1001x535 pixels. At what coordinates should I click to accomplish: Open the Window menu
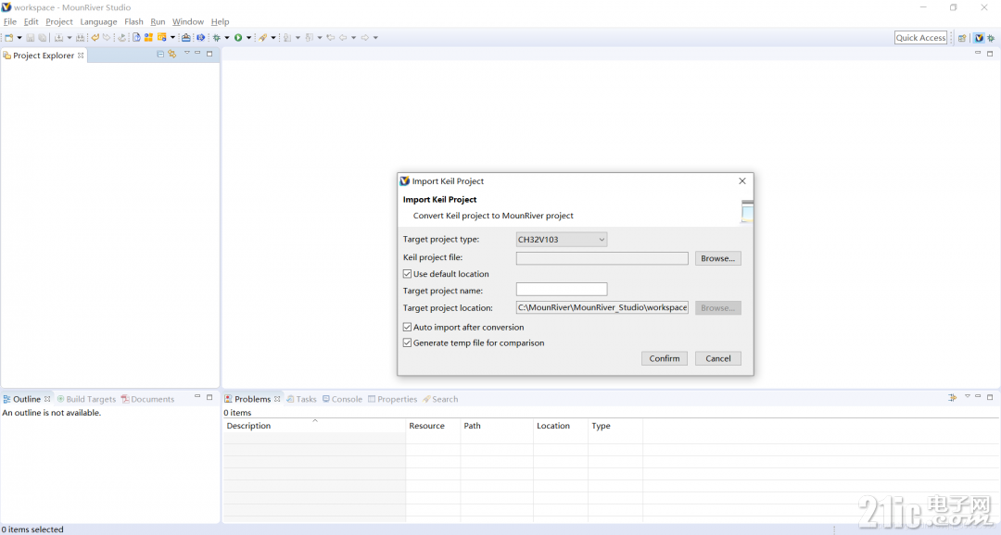point(187,21)
